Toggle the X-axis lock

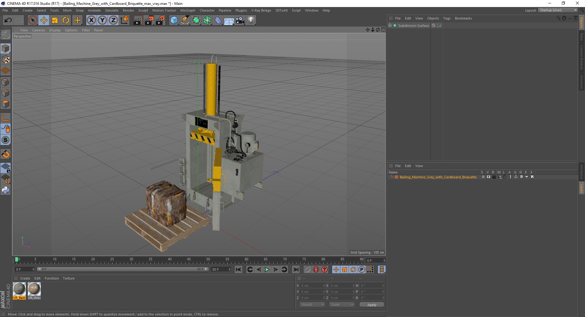click(x=91, y=20)
